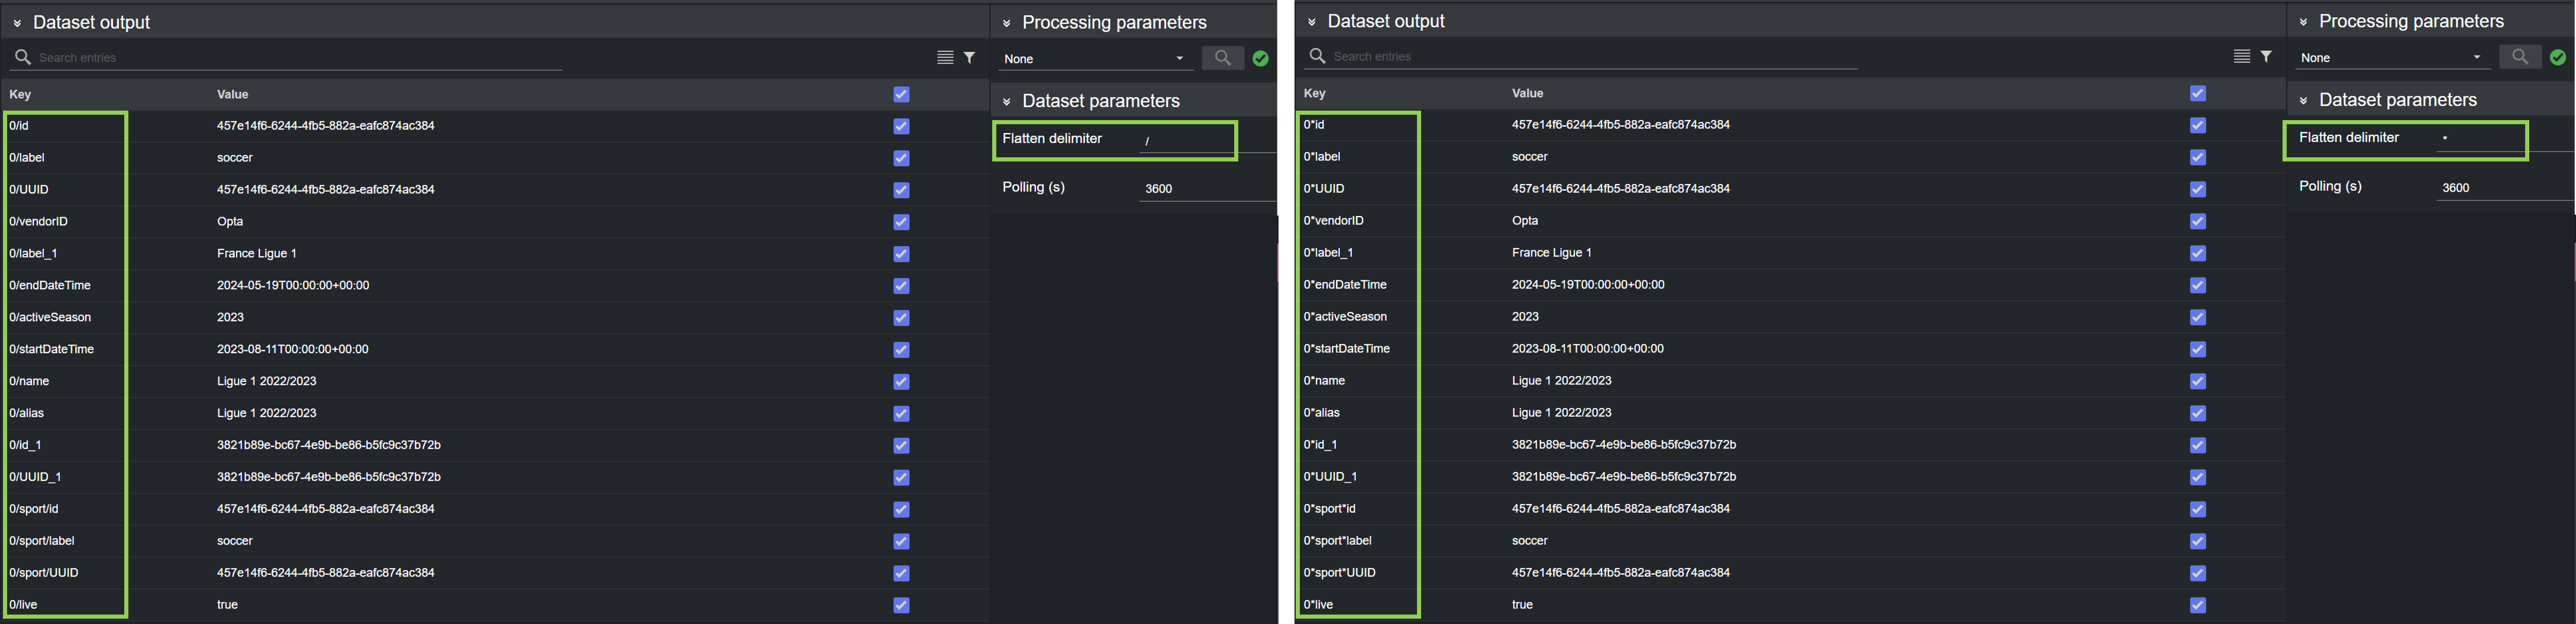
Task: Open the None dropdown in left Processing parameters
Action: [x=1095, y=59]
